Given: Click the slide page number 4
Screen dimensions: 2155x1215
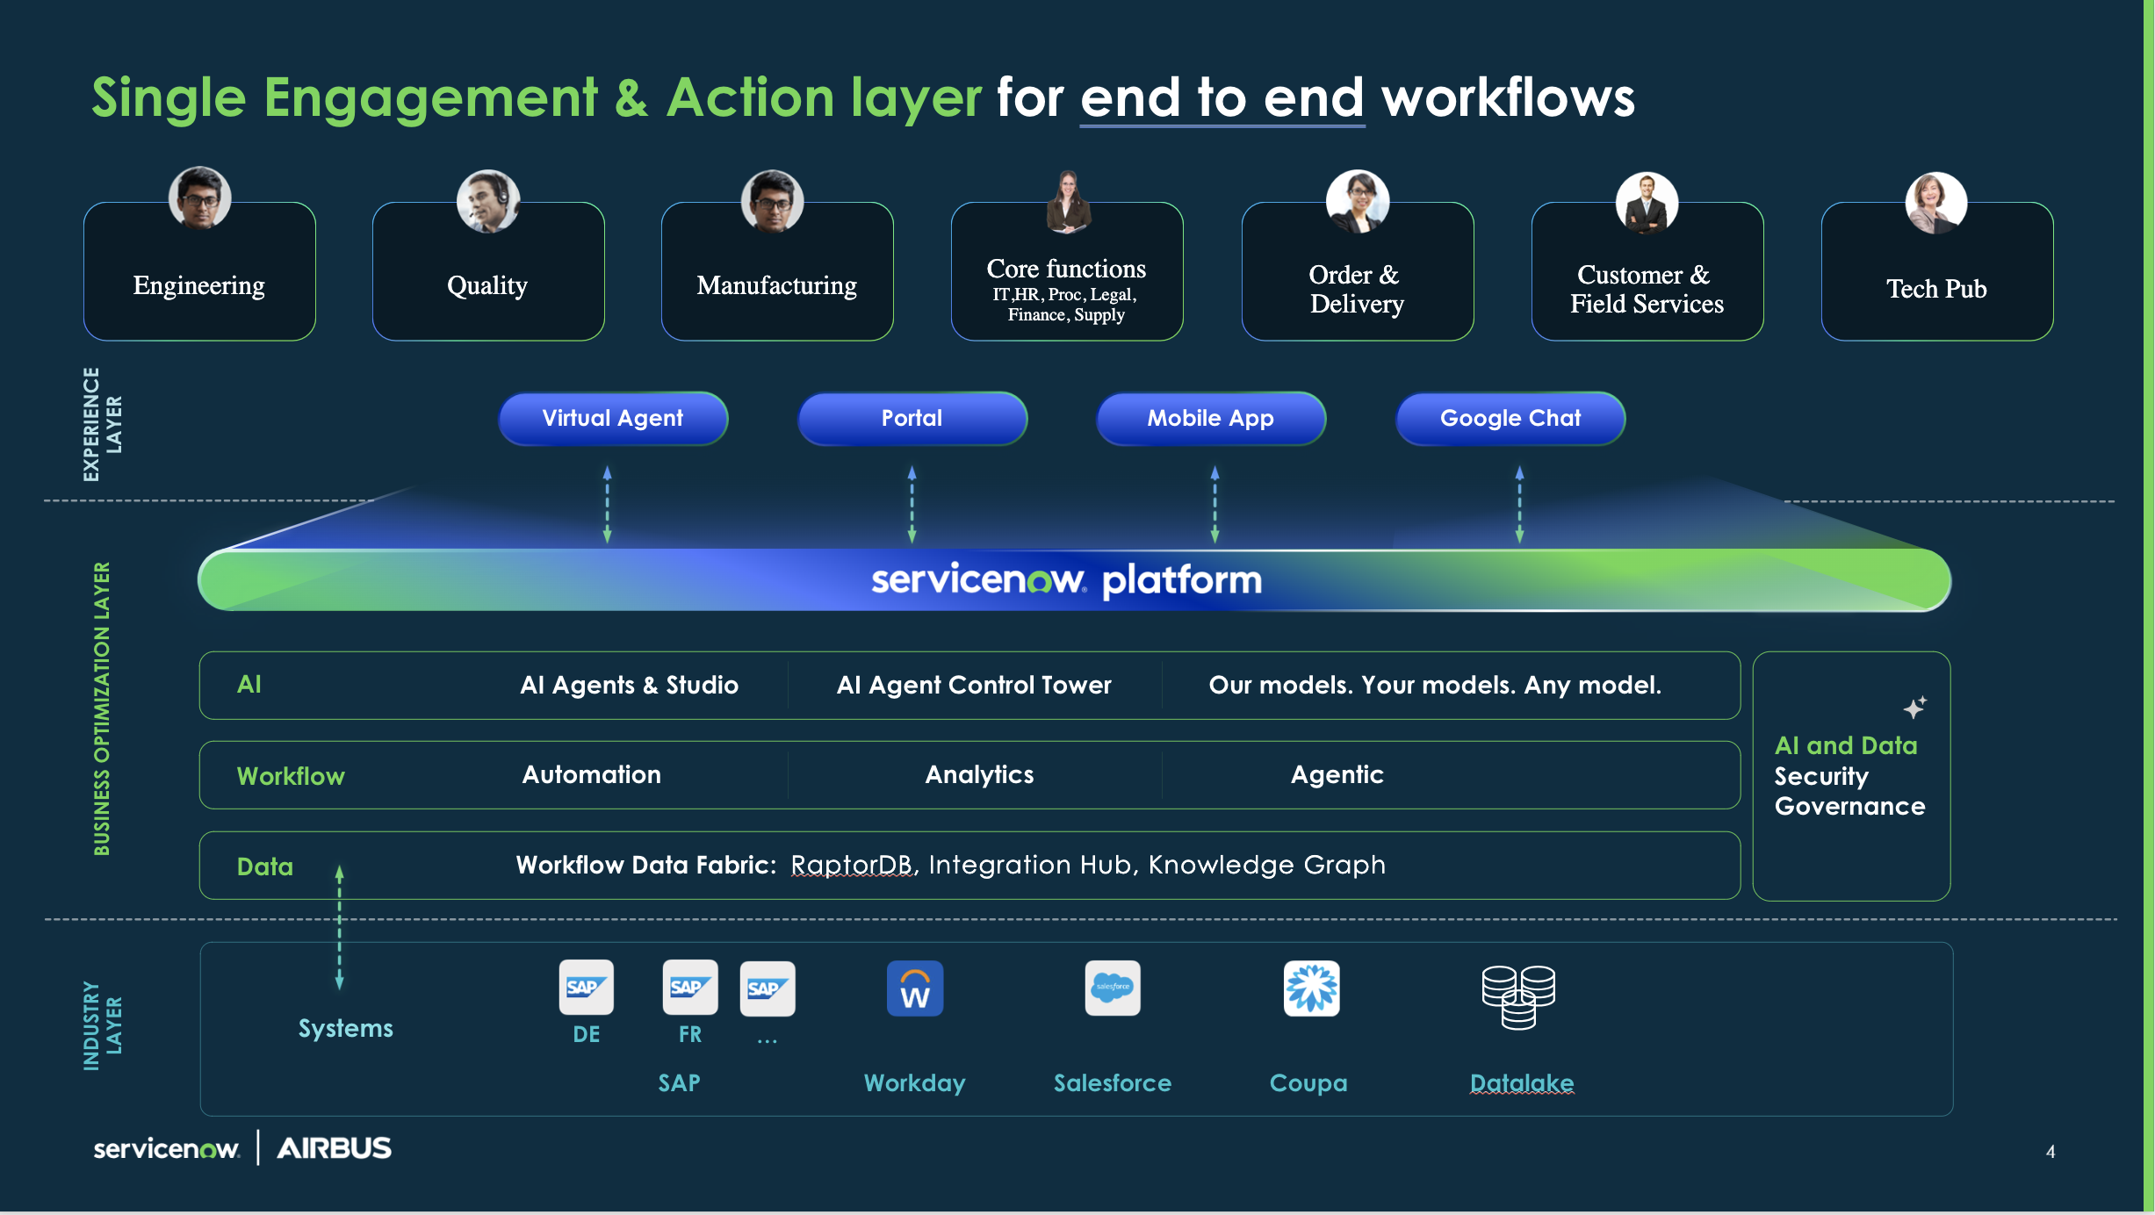Looking at the screenshot, I should [x=2050, y=1151].
